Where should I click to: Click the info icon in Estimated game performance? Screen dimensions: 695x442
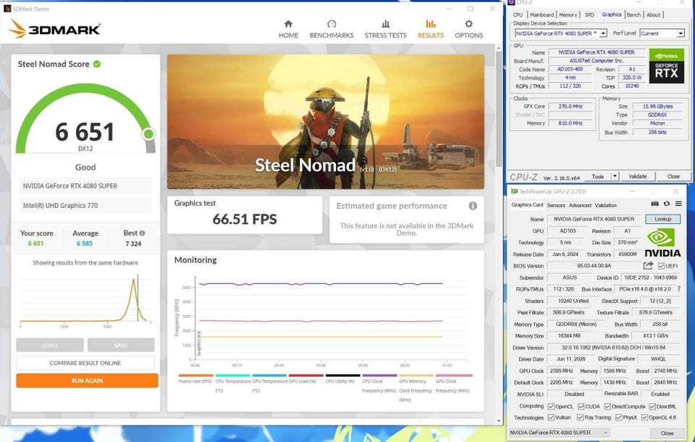(473, 206)
